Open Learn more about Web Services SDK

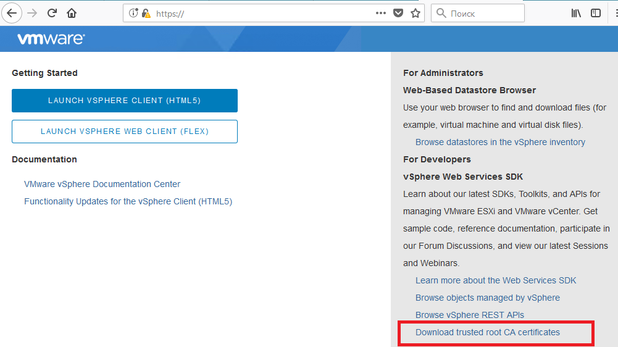[x=495, y=280]
